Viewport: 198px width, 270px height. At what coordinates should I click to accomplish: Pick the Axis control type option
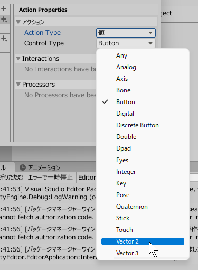pyautogui.click(x=143, y=79)
